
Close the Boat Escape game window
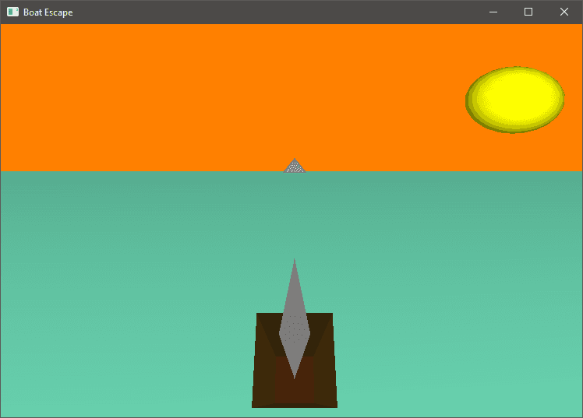click(564, 12)
